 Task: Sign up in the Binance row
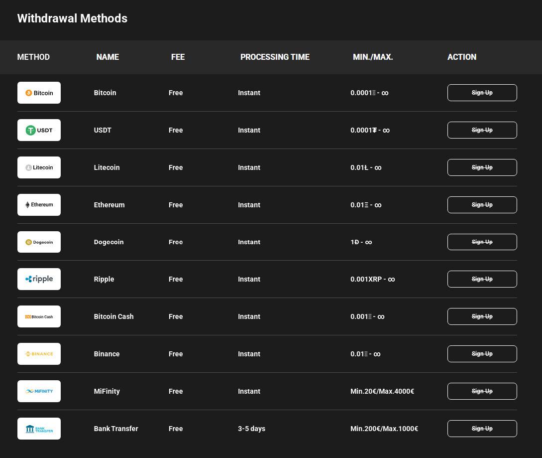(x=482, y=354)
